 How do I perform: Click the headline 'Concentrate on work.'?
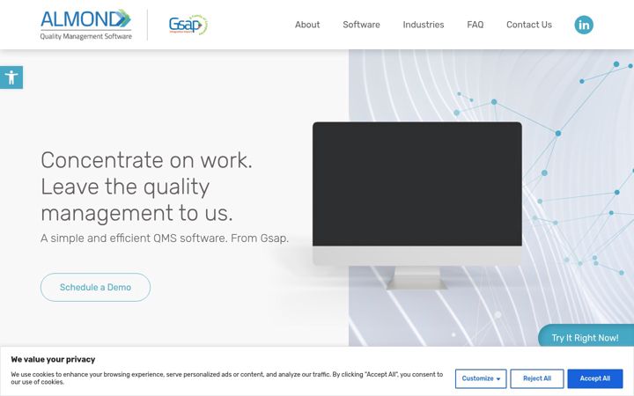tap(146, 160)
